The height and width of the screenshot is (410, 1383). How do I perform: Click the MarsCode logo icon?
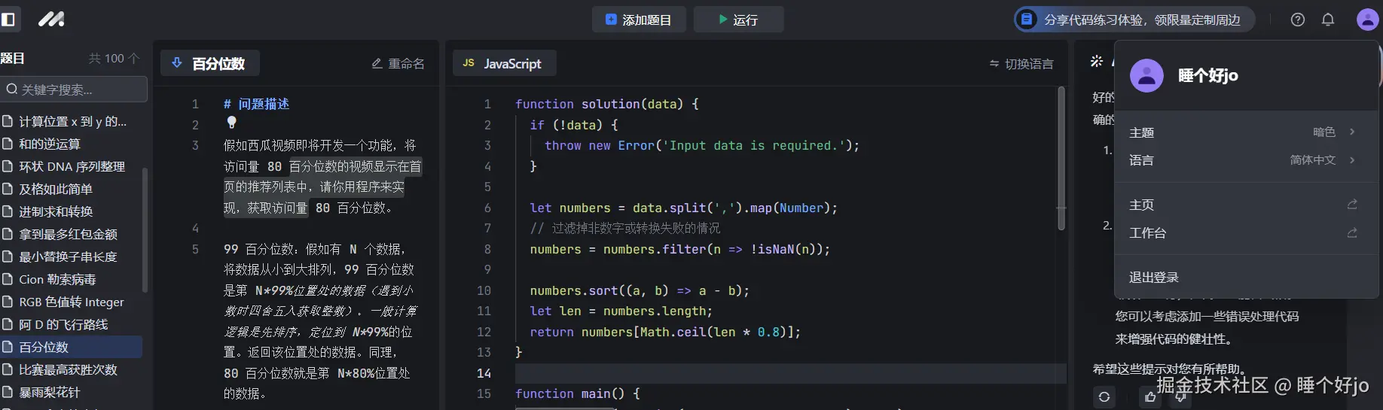coord(51,20)
